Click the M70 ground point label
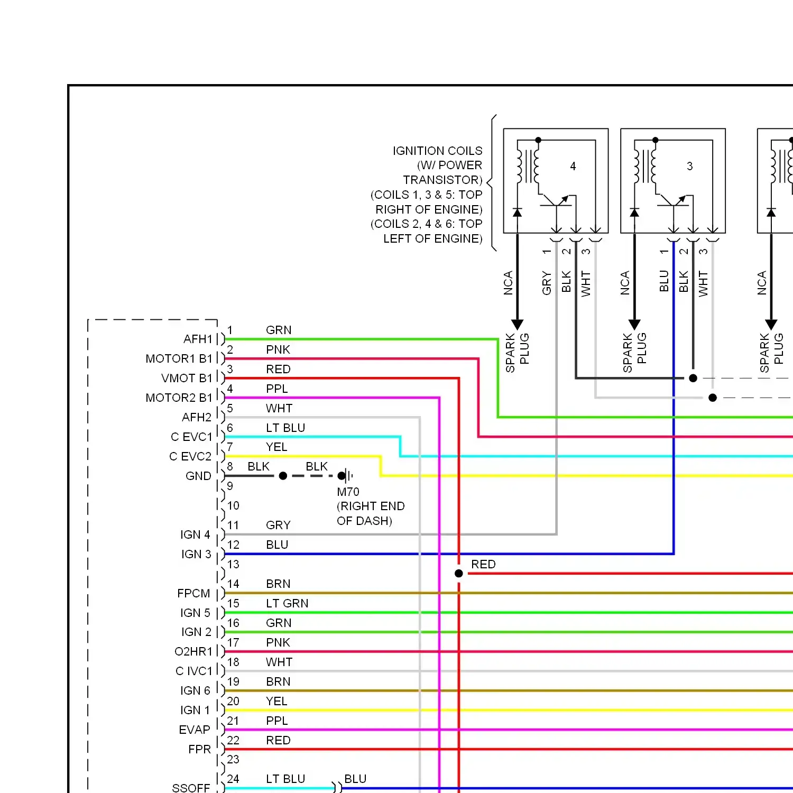793x793 pixels. (x=348, y=492)
